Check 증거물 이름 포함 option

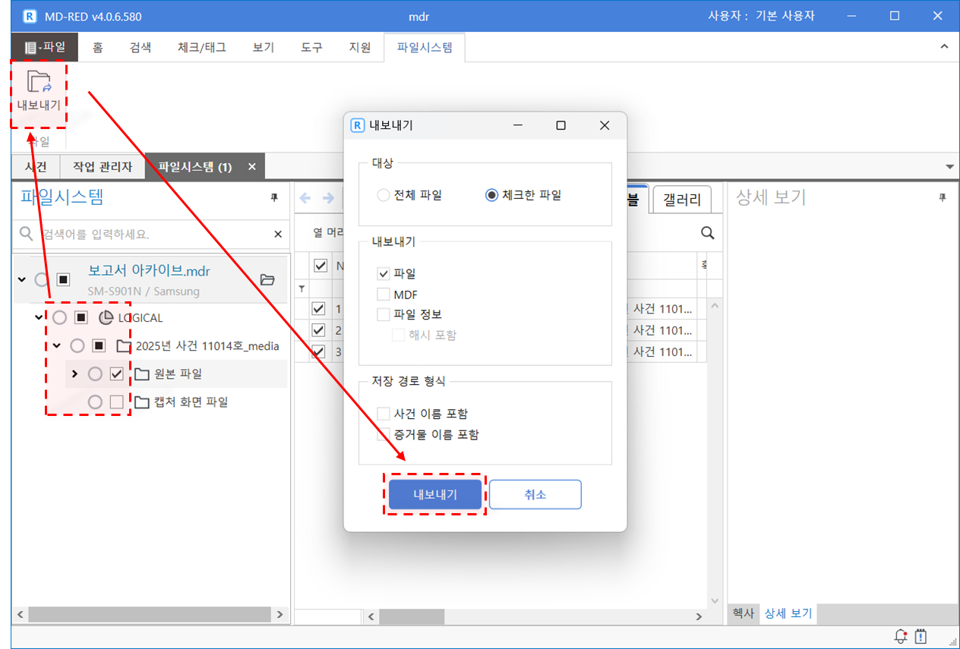pyautogui.click(x=384, y=435)
